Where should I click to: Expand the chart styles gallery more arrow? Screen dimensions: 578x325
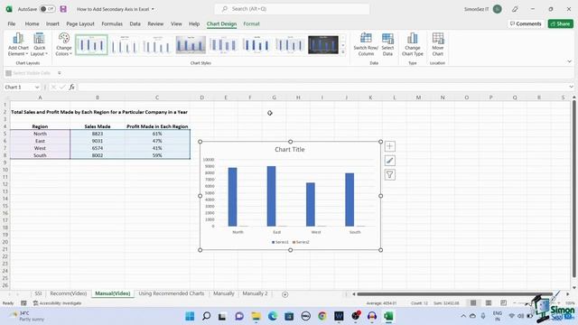pos(343,52)
